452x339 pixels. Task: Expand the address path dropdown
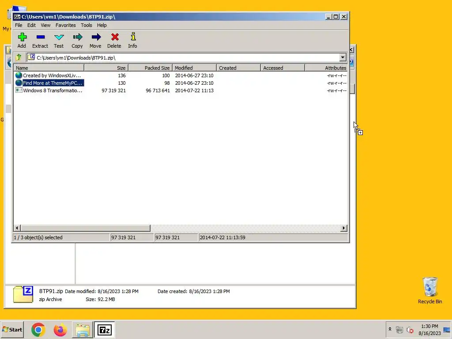click(343, 57)
